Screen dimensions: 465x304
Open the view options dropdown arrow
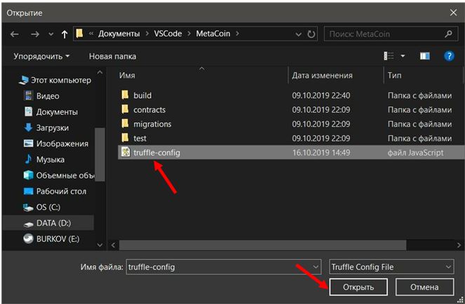point(405,56)
